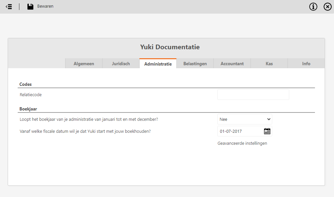Click the Yuki Documentatie title
Screen dimensions: 334x197
170,47
